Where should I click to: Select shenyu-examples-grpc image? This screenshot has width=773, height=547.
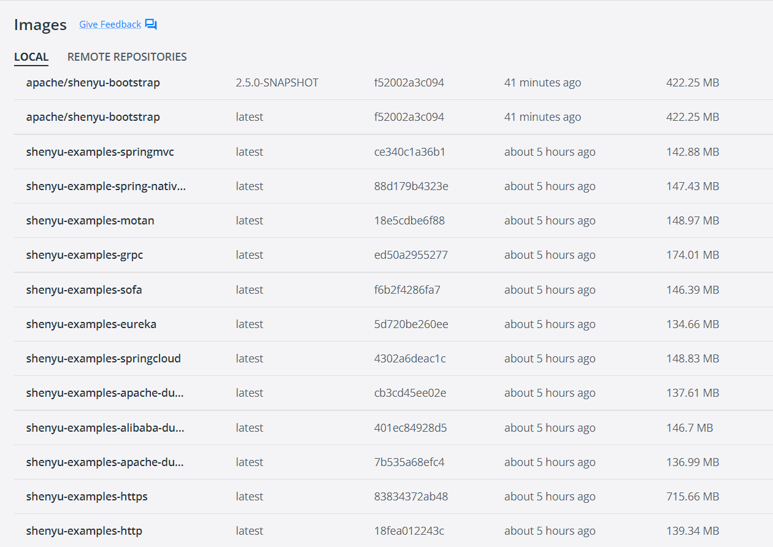tap(85, 255)
